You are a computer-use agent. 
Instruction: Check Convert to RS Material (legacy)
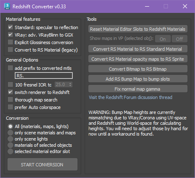(x=10, y=50)
